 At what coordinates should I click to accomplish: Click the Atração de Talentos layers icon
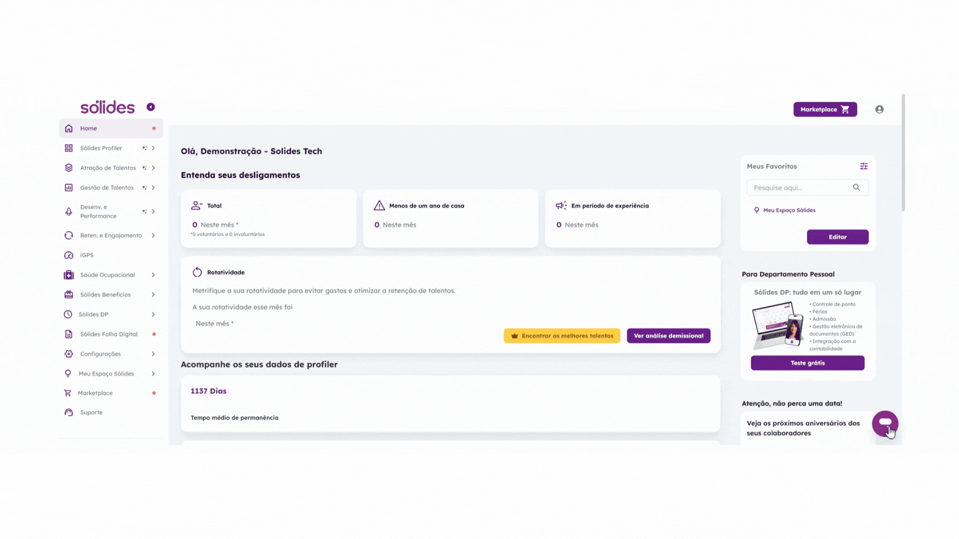(69, 168)
